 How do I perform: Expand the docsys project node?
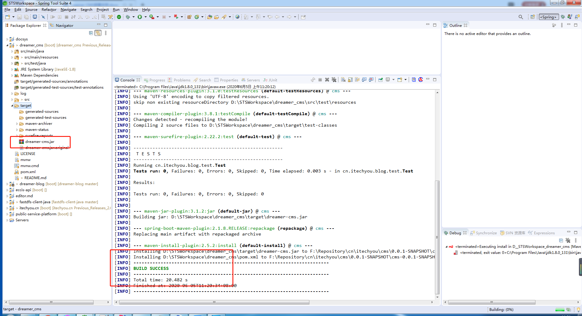pyautogui.click(x=7, y=39)
